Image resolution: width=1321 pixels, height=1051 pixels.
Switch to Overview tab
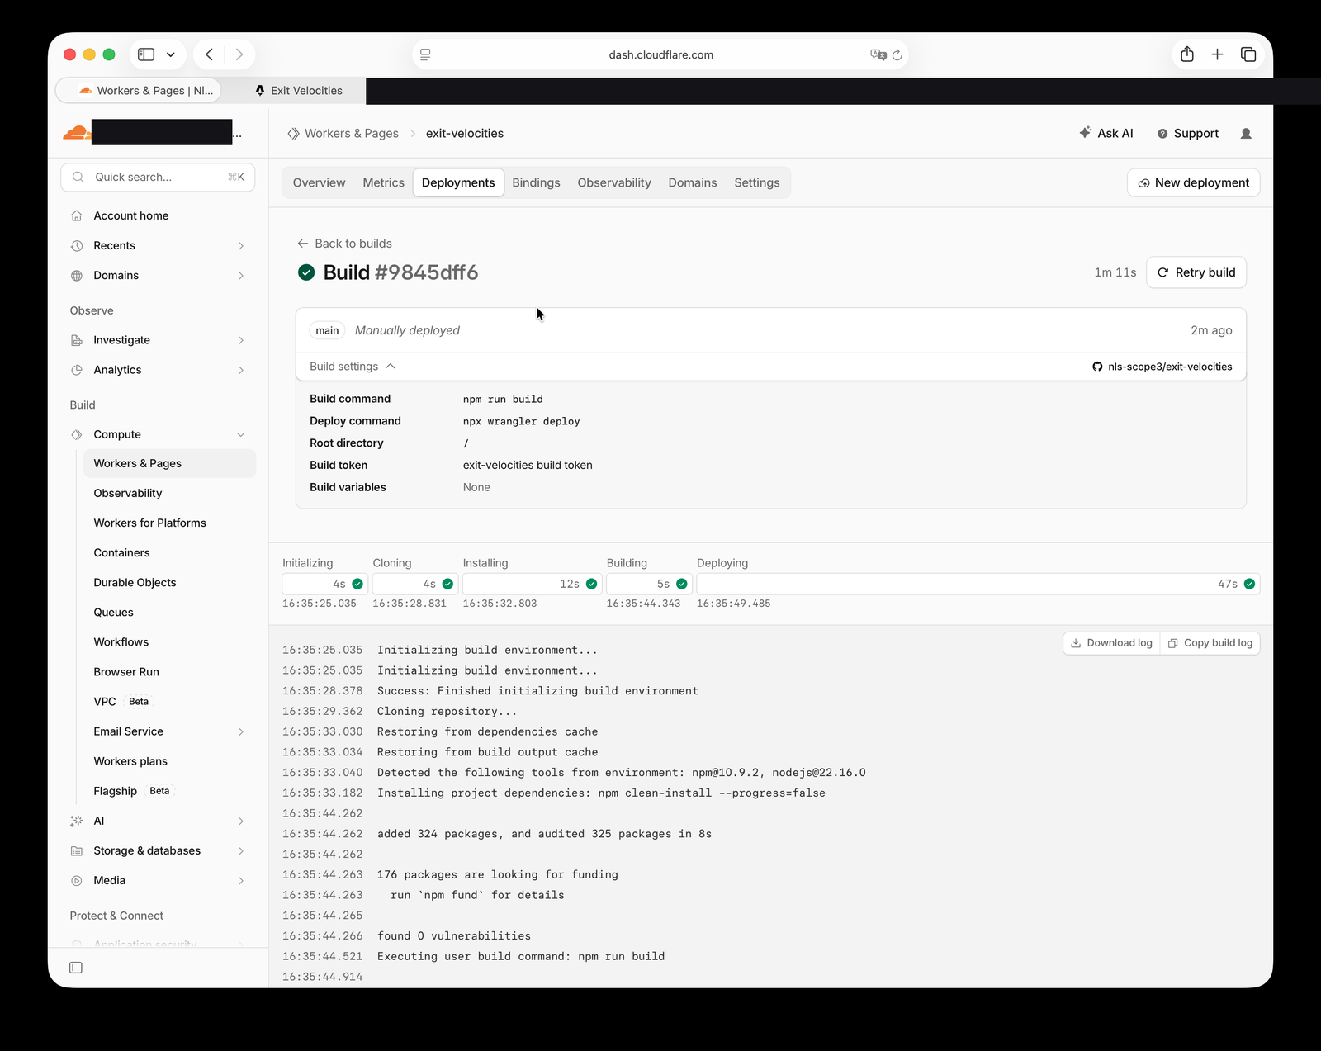(319, 182)
